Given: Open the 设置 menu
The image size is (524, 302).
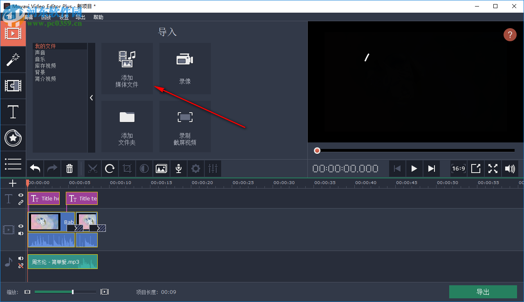Looking at the screenshot, I should (x=64, y=17).
